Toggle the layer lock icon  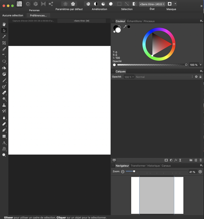point(200,77)
